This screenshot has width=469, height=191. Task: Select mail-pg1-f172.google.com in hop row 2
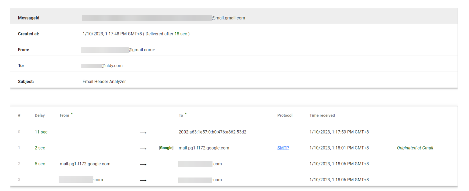pyautogui.click(x=85, y=164)
